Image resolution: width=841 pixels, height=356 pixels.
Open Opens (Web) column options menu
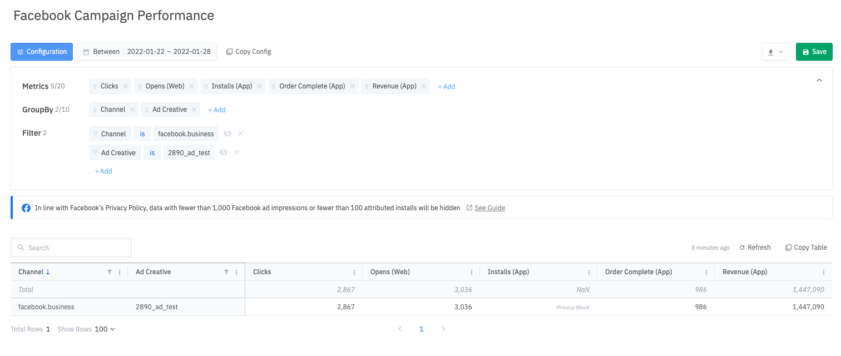coord(472,273)
